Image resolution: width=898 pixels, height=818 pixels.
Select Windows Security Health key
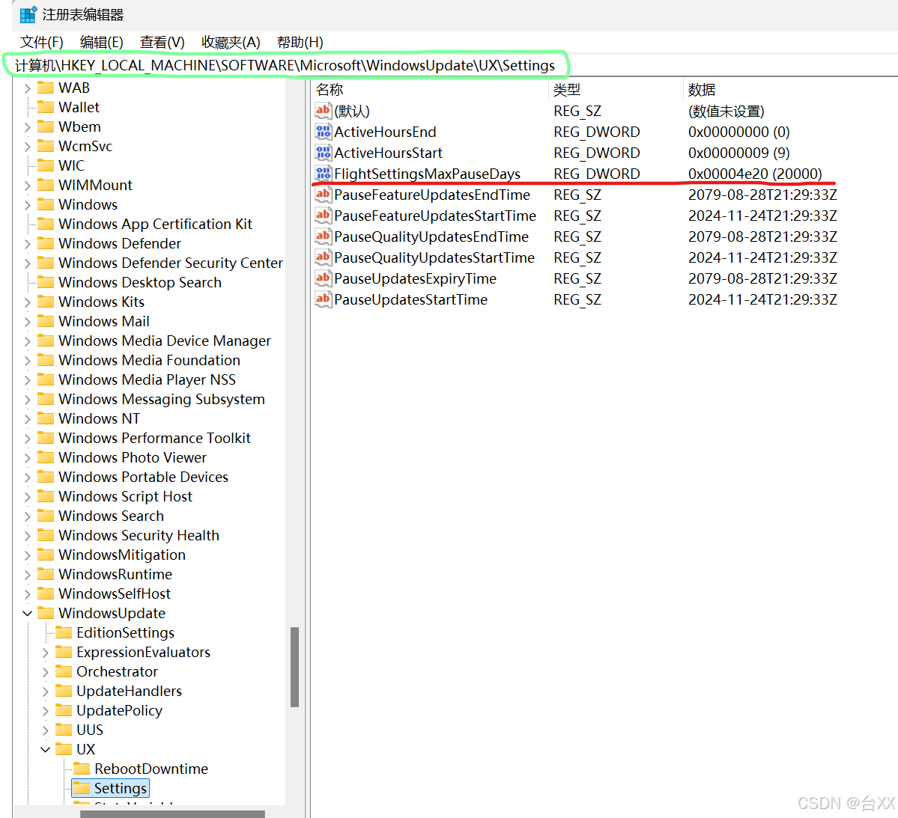click(139, 535)
